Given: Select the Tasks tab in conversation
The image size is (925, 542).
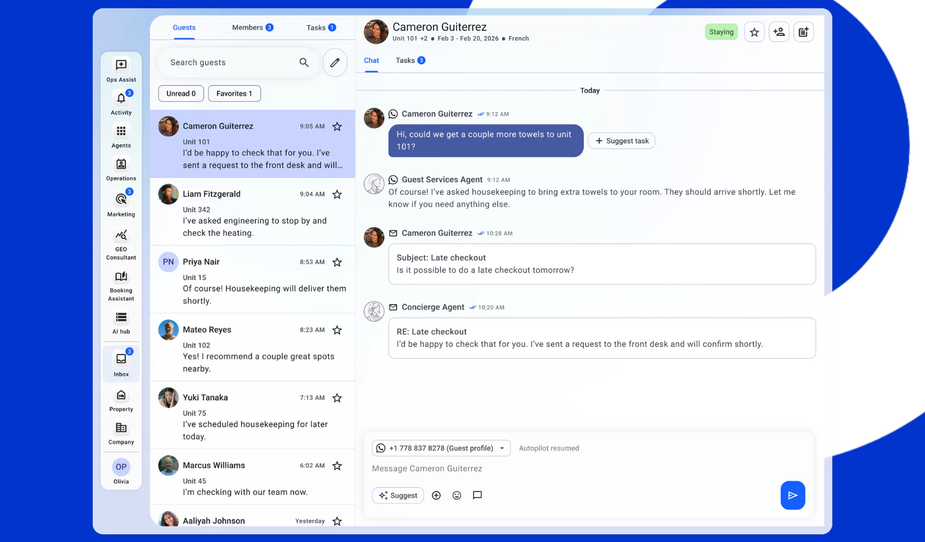Looking at the screenshot, I should pyautogui.click(x=410, y=61).
